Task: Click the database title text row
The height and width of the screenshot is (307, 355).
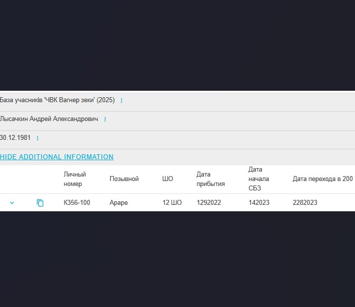Action: click(x=57, y=100)
